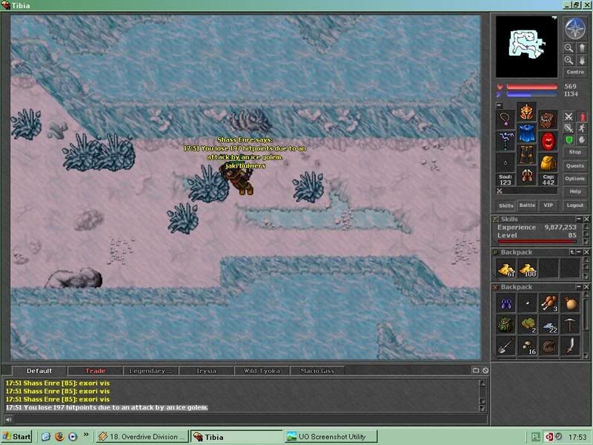Open the golden backpack ammo slot
The image size is (593, 445).
pos(548,163)
